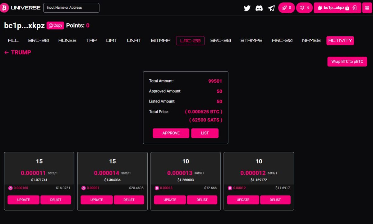This screenshot has width=373, height=224.
Task: Open the Discord link icon
Action: pyautogui.click(x=259, y=8)
